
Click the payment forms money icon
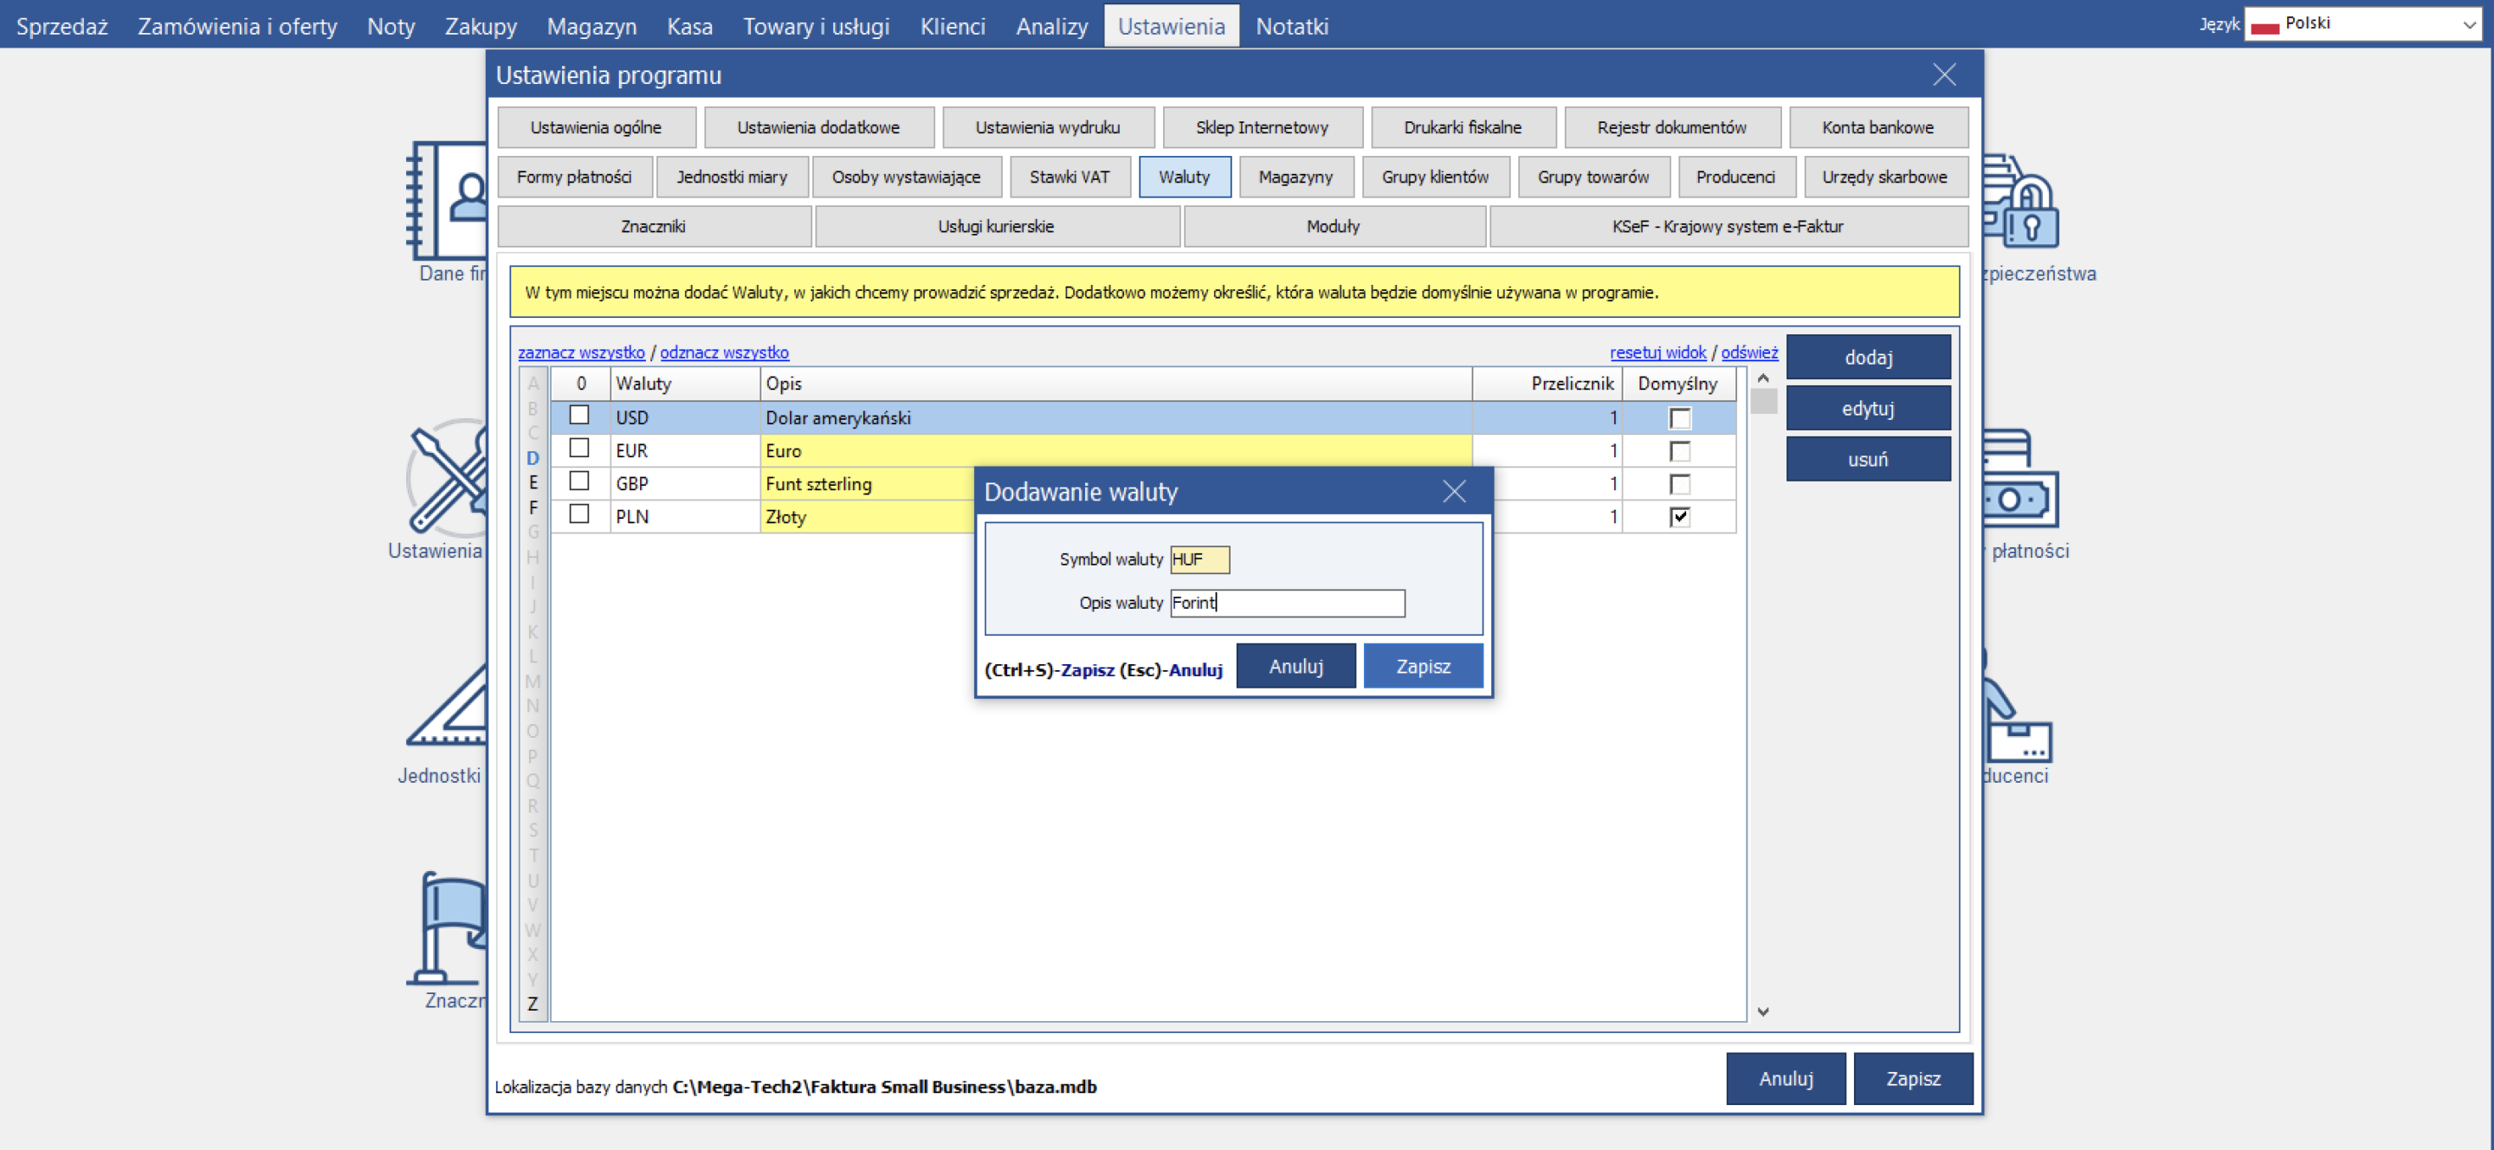pos(2020,478)
